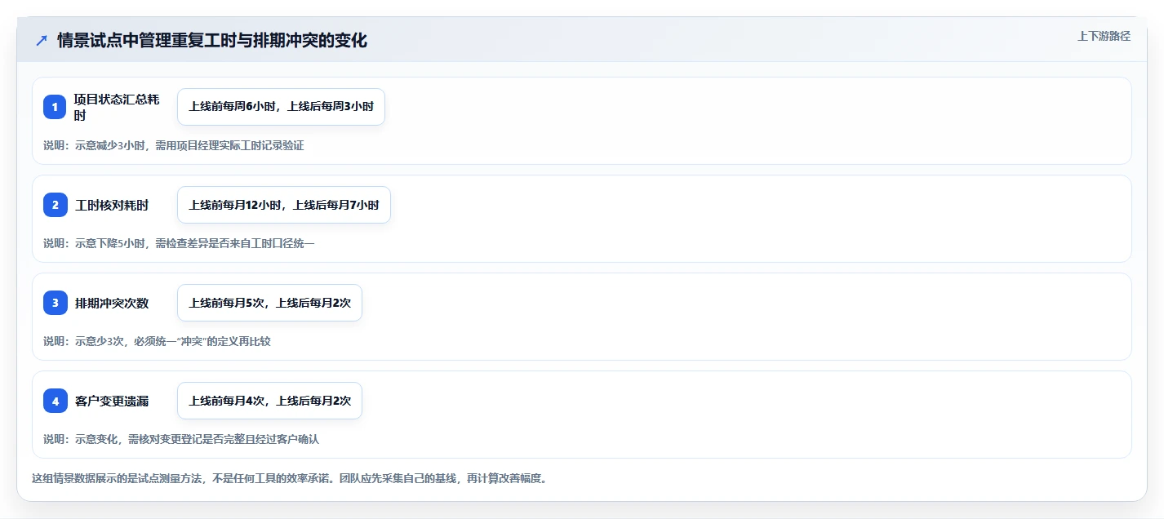Click the 工时核对耗时 label
This screenshot has width=1164, height=519.
pos(112,205)
